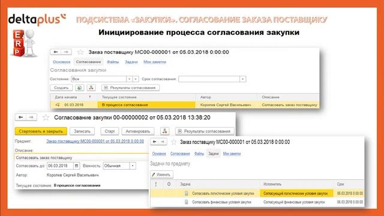
Task: Click the row icon beside 05.03.2018 date
Action: (58, 105)
